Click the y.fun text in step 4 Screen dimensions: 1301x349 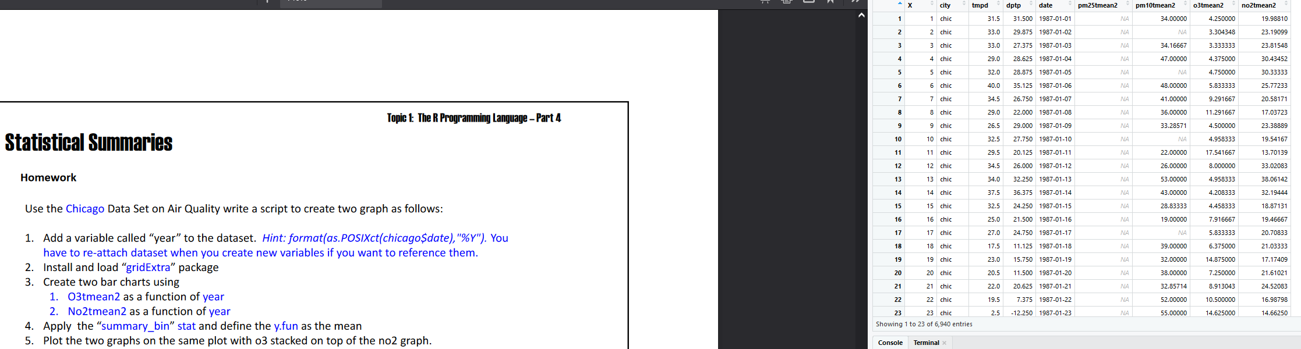pos(286,326)
